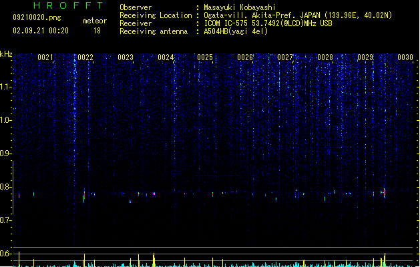Image resolution: width=420 pixels, height=267 pixels.
Task: Click the 1.1 kHz axis tick label
Action: [5, 87]
